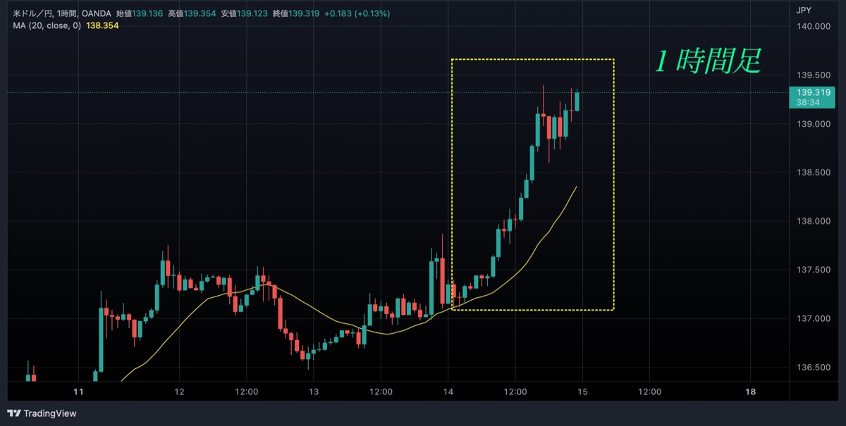Click the 138.000 price scale label
846x426 pixels.
pyautogui.click(x=812, y=221)
